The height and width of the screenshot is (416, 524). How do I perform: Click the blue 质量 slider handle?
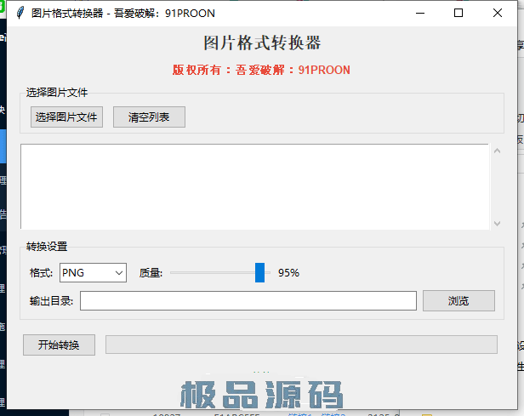259,273
